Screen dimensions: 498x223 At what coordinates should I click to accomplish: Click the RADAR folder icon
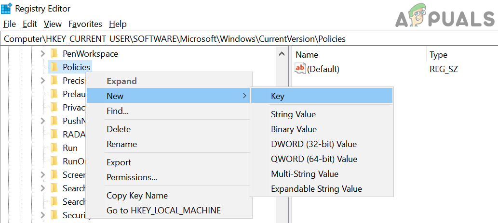pyautogui.click(x=54, y=135)
